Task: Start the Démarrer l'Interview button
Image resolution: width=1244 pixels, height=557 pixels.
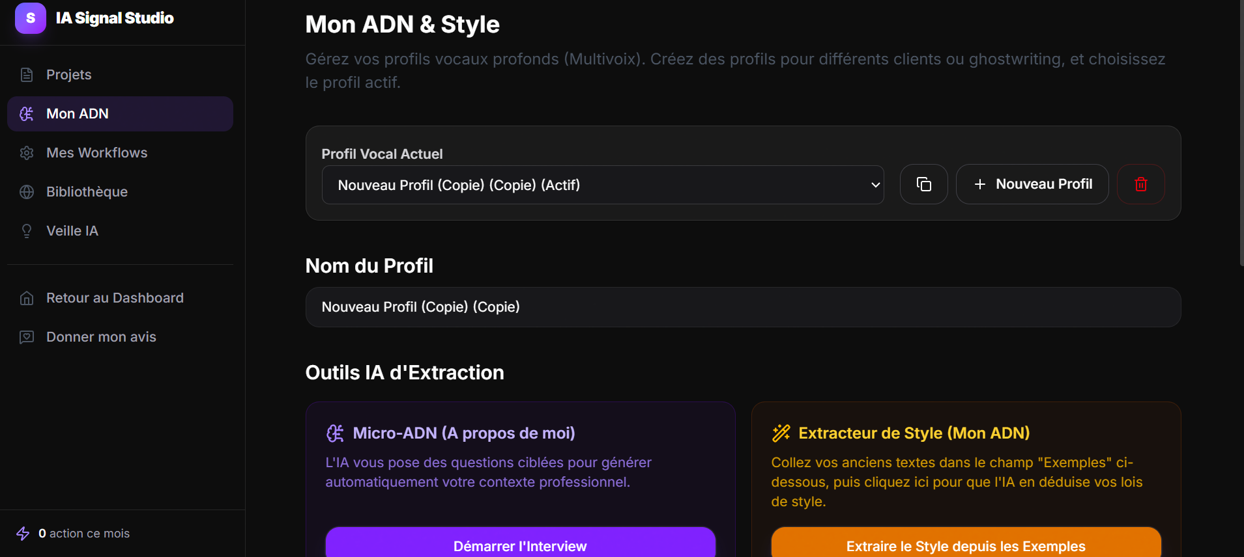Action: tap(520, 543)
